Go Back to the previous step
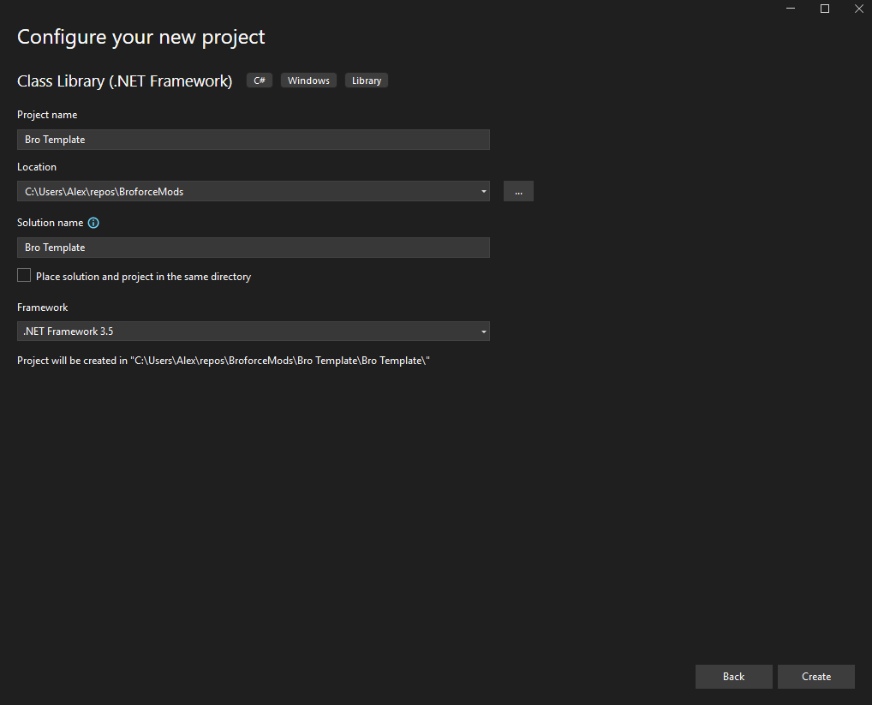The image size is (872, 705). 733,677
